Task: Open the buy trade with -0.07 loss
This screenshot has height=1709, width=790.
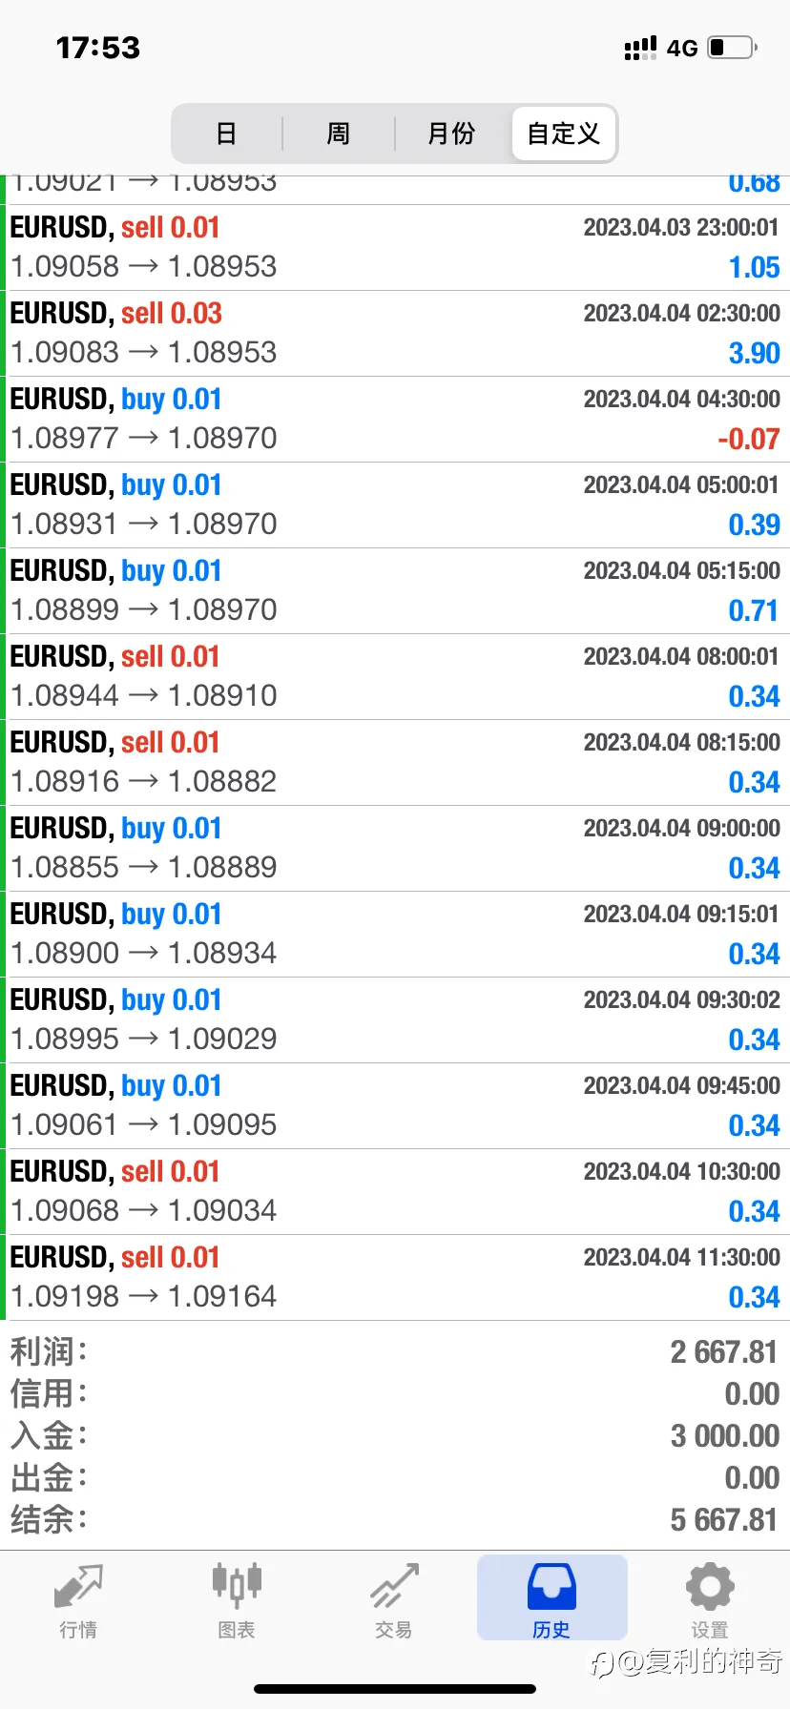Action: point(395,420)
